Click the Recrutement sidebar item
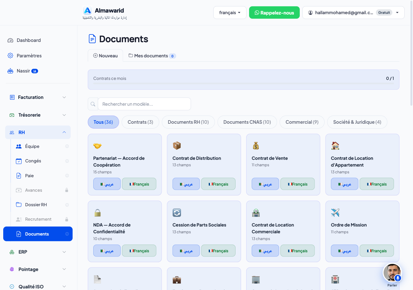Screen dimensions: 413x290 point(38,219)
